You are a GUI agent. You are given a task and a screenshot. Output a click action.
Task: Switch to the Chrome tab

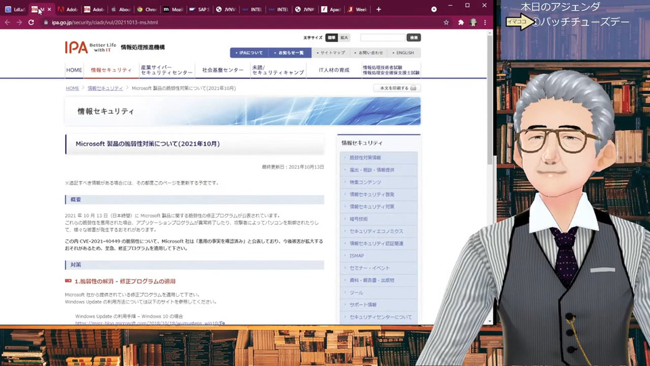tap(147, 9)
